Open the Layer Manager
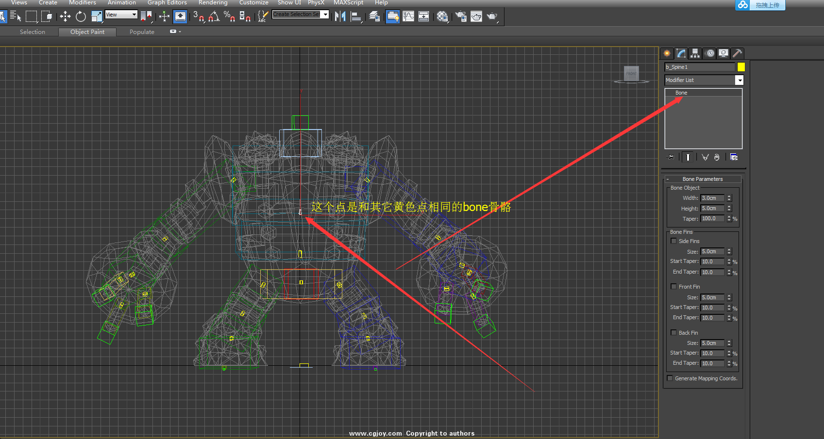The height and width of the screenshot is (439, 824). click(374, 16)
